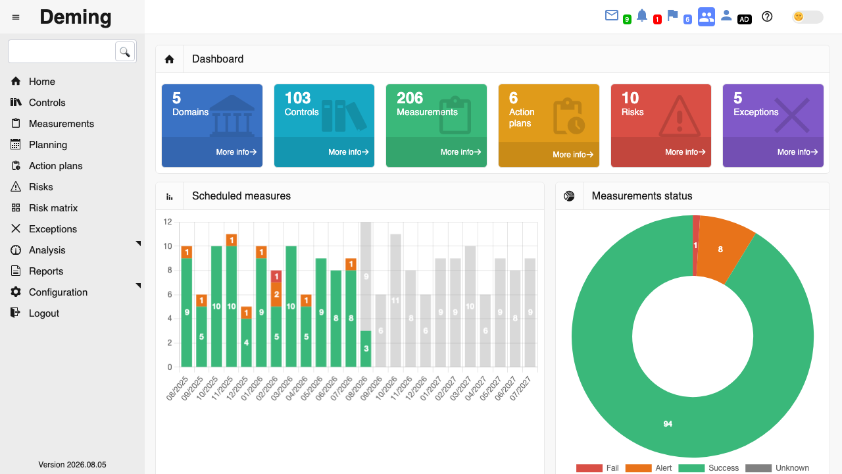The image size is (842, 474).
Task: Select the user groups icon
Action: point(706,17)
